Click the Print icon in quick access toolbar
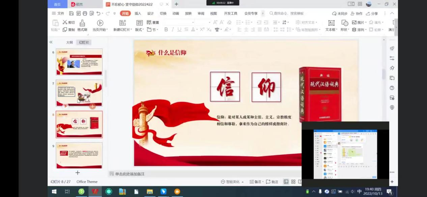427x197 pixels. 85,13
